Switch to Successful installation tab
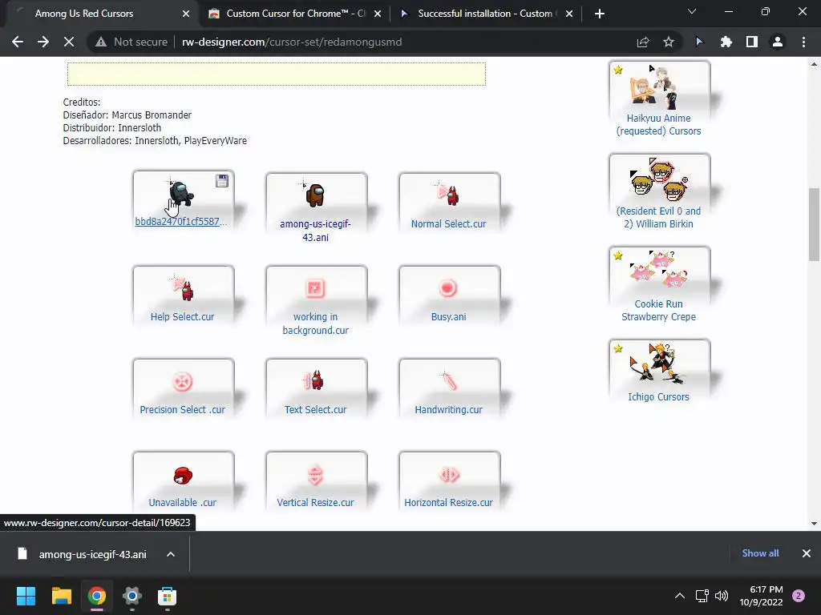 pyautogui.click(x=485, y=14)
